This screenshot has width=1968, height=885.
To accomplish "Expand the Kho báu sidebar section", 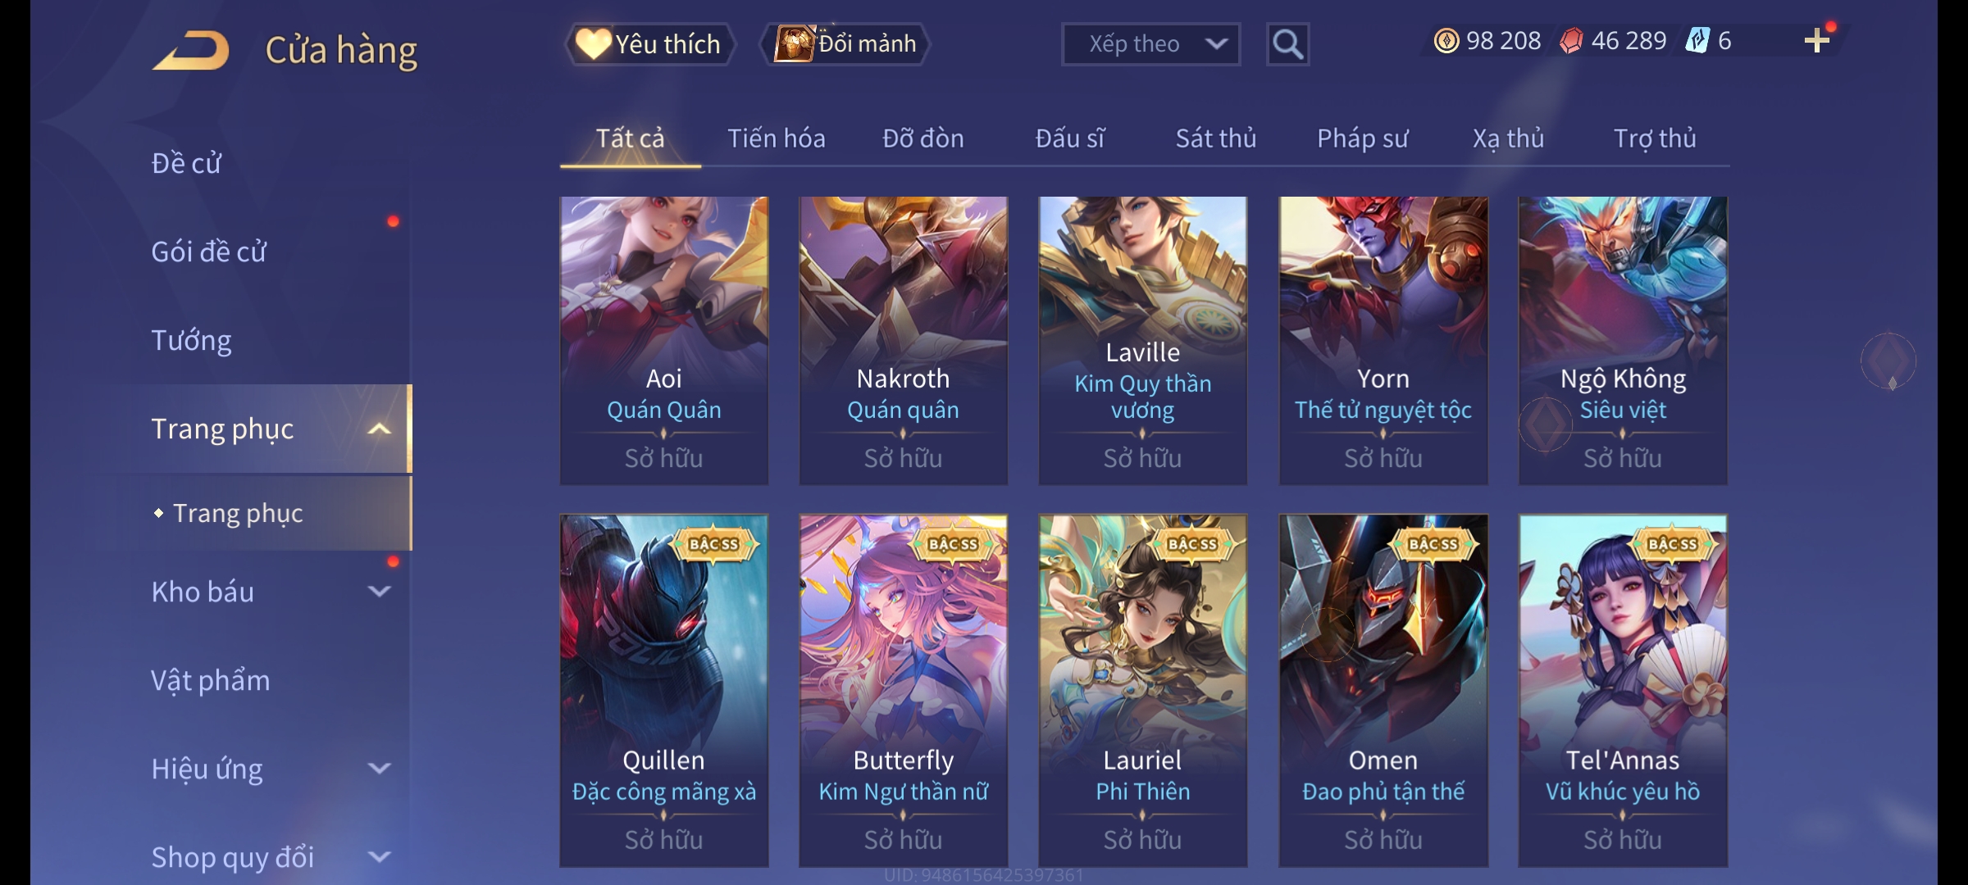I will pyautogui.click(x=379, y=592).
